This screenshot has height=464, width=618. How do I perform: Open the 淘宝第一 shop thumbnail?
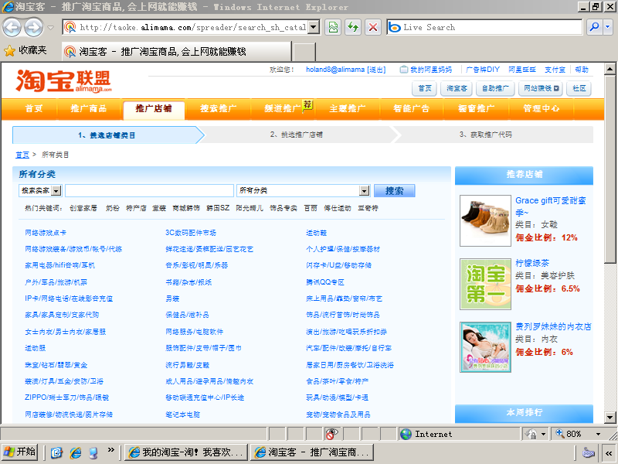486,284
